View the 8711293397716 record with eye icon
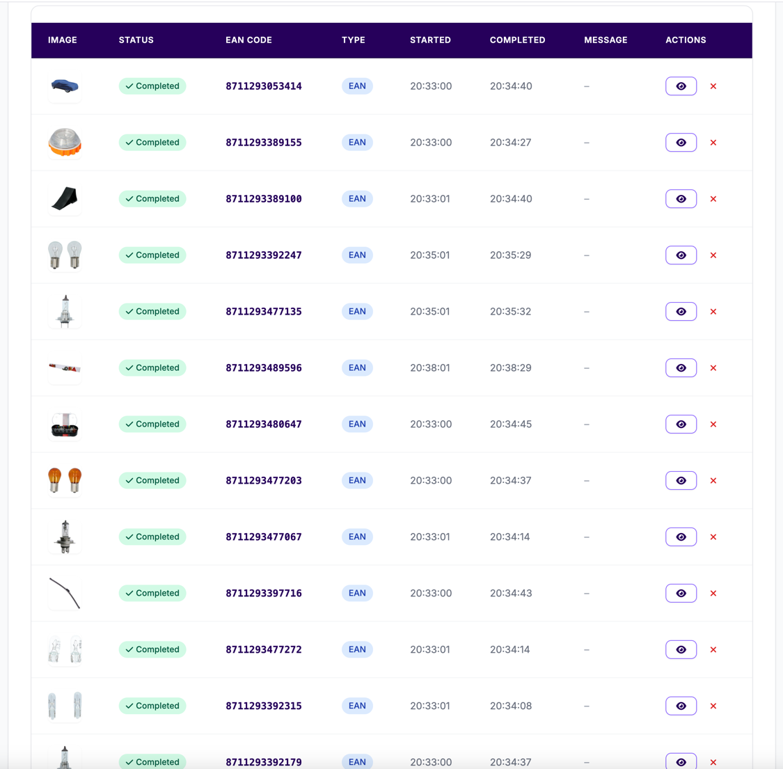Viewport: 783px width, 769px height. click(x=681, y=593)
